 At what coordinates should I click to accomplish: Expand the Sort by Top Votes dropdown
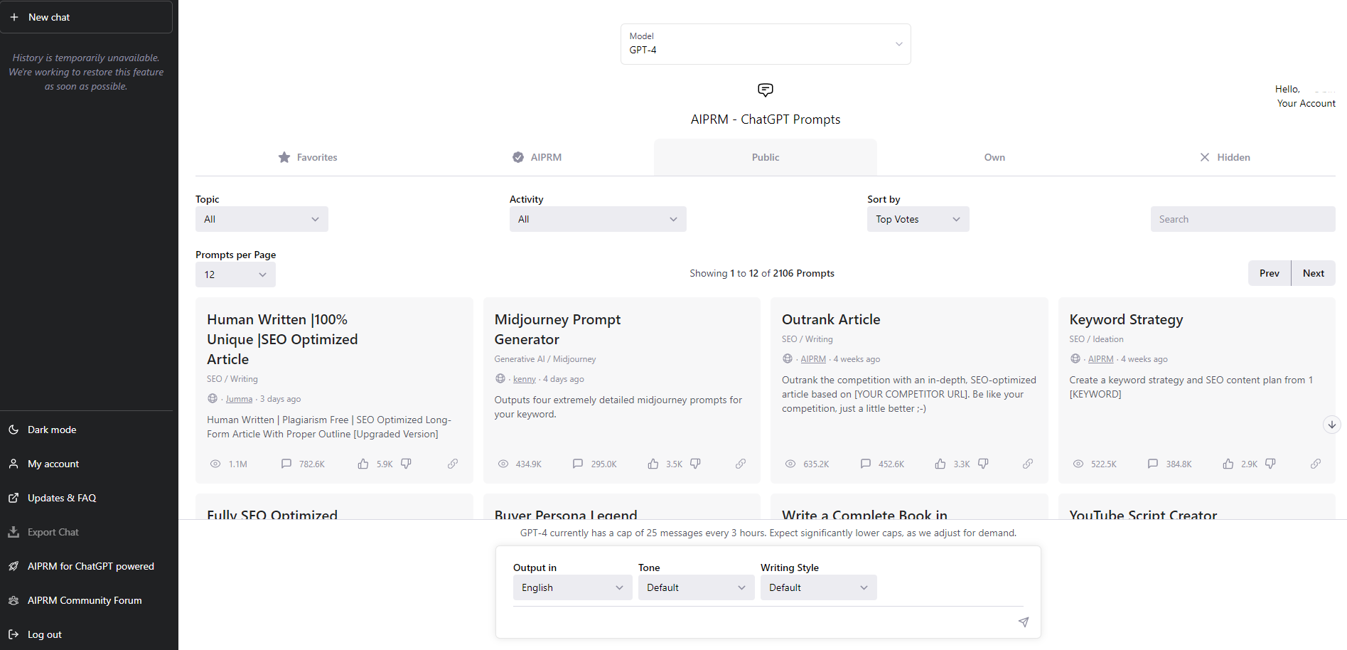918,219
